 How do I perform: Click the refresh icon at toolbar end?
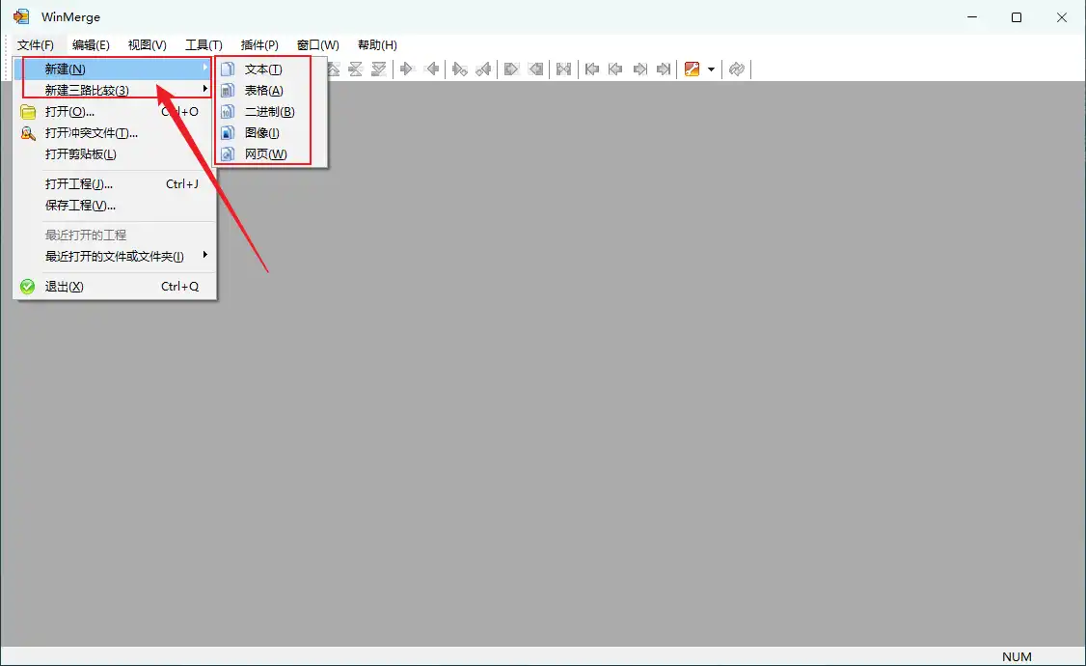click(737, 69)
